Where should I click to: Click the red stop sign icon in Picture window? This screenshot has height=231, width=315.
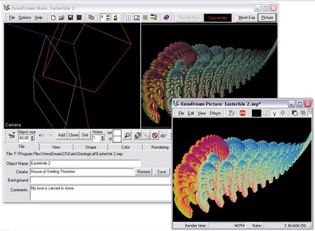click(243, 113)
